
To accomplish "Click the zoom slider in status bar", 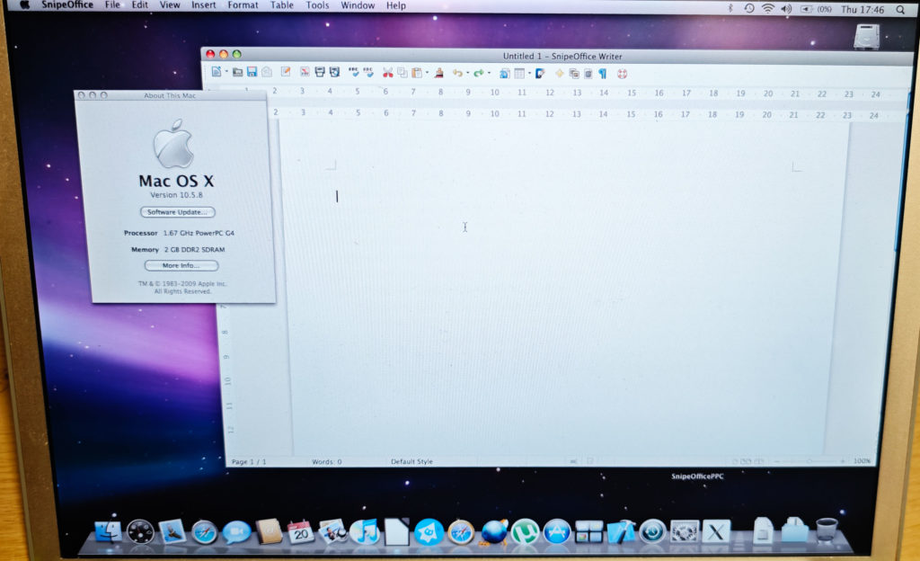I will coord(809,461).
